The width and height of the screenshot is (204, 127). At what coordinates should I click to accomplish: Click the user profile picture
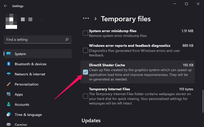(11, 21)
